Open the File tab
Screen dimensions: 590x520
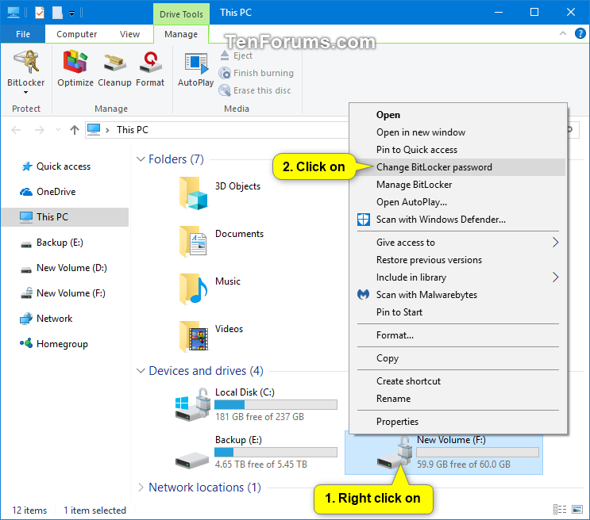coord(23,34)
